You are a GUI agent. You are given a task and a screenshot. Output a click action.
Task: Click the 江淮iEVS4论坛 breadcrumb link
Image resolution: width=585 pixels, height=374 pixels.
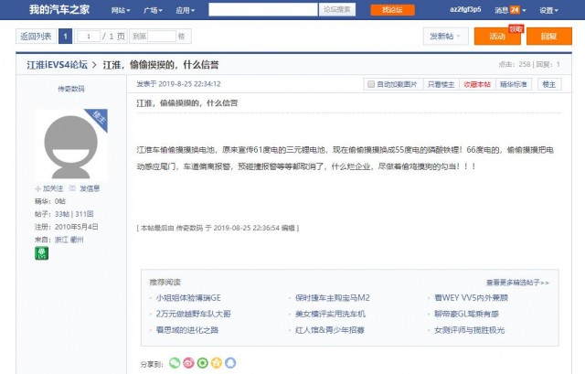point(57,65)
